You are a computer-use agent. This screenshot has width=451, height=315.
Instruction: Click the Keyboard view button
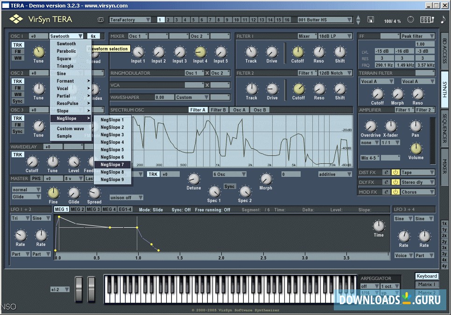pos(427,276)
